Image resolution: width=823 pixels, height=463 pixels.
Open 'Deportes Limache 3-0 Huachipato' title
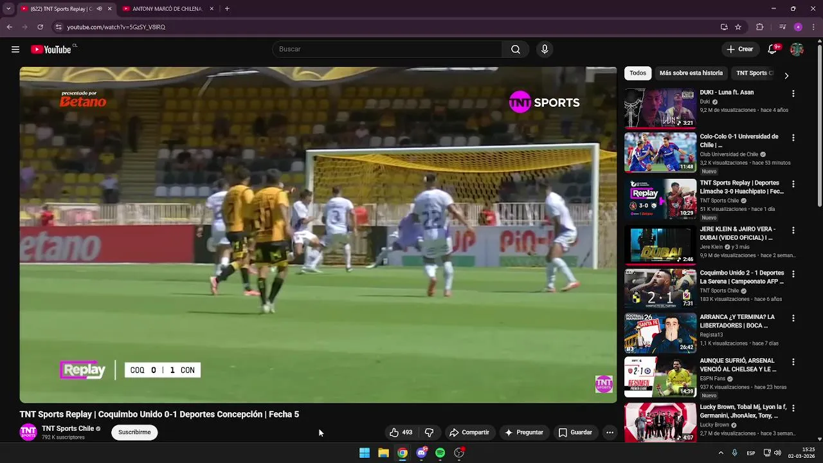pos(742,187)
